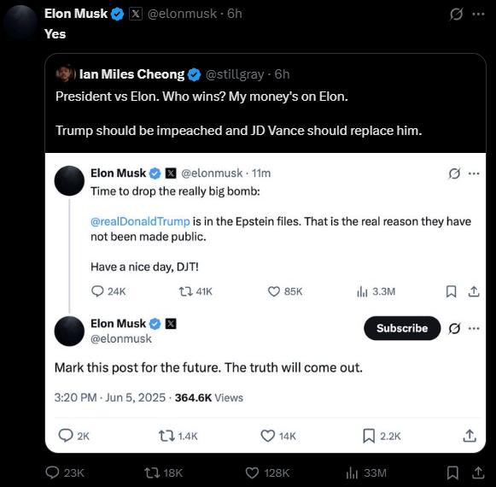Open three-dot menu of top post
This screenshot has height=487, width=496.
click(x=478, y=14)
